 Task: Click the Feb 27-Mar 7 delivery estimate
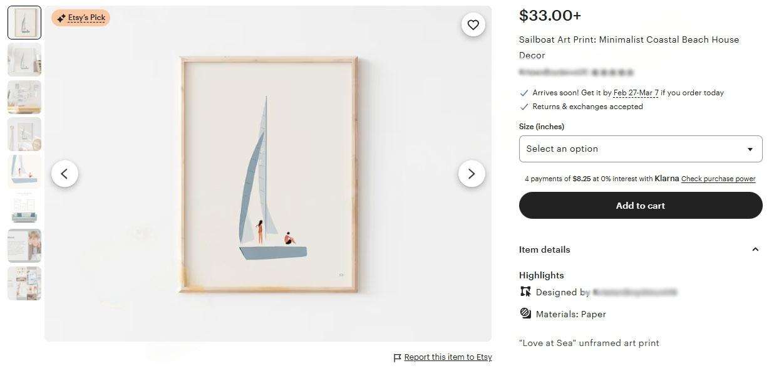[636, 93]
